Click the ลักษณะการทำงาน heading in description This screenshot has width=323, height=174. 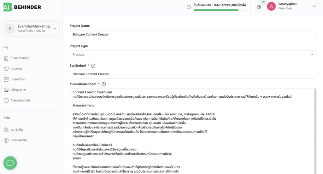pos(83,106)
